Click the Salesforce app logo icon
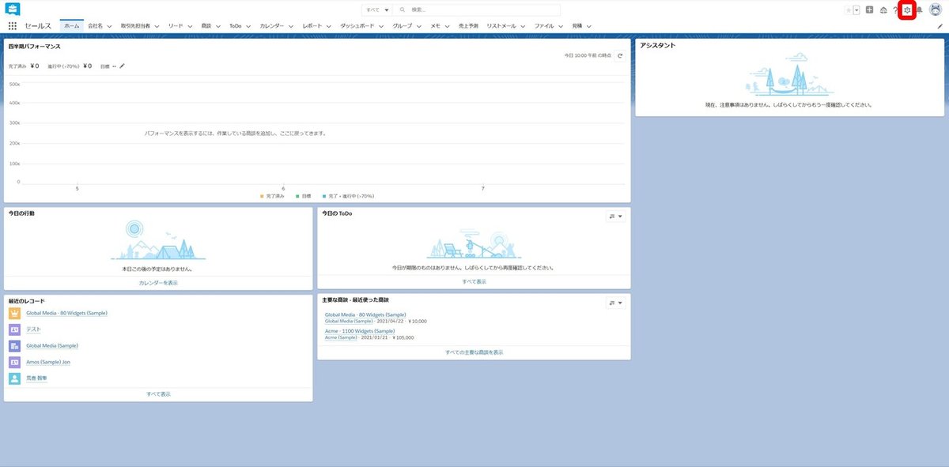 pos(13,9)
